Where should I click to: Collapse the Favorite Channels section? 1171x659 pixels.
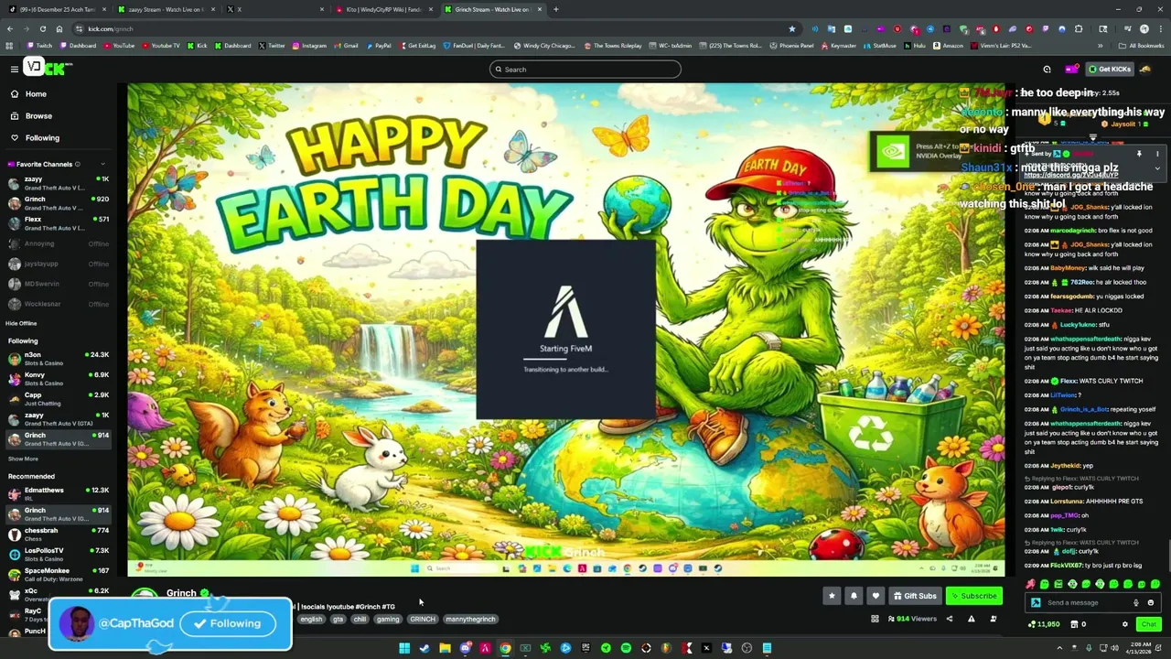pos(102,164)
